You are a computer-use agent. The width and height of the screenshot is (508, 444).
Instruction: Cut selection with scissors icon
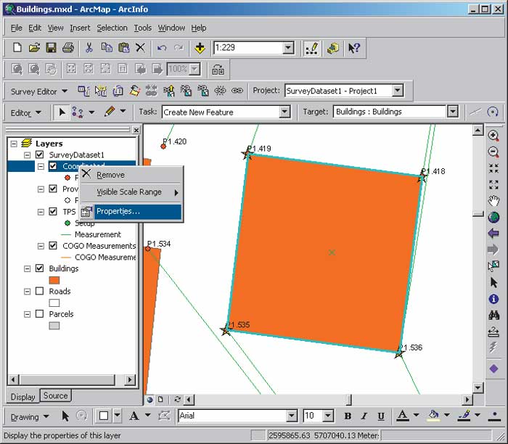tap(89, 48)
